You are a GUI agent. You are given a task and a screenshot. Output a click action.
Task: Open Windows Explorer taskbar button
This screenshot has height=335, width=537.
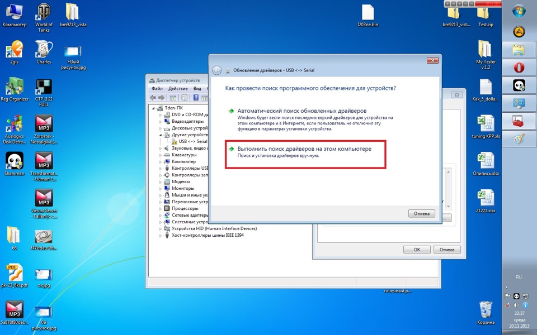point(519,50)
